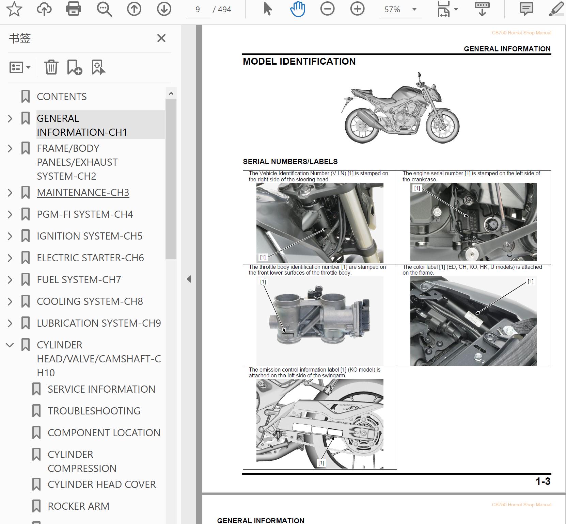
Task: Go to previous page arrow
Action: click(134, 9)
